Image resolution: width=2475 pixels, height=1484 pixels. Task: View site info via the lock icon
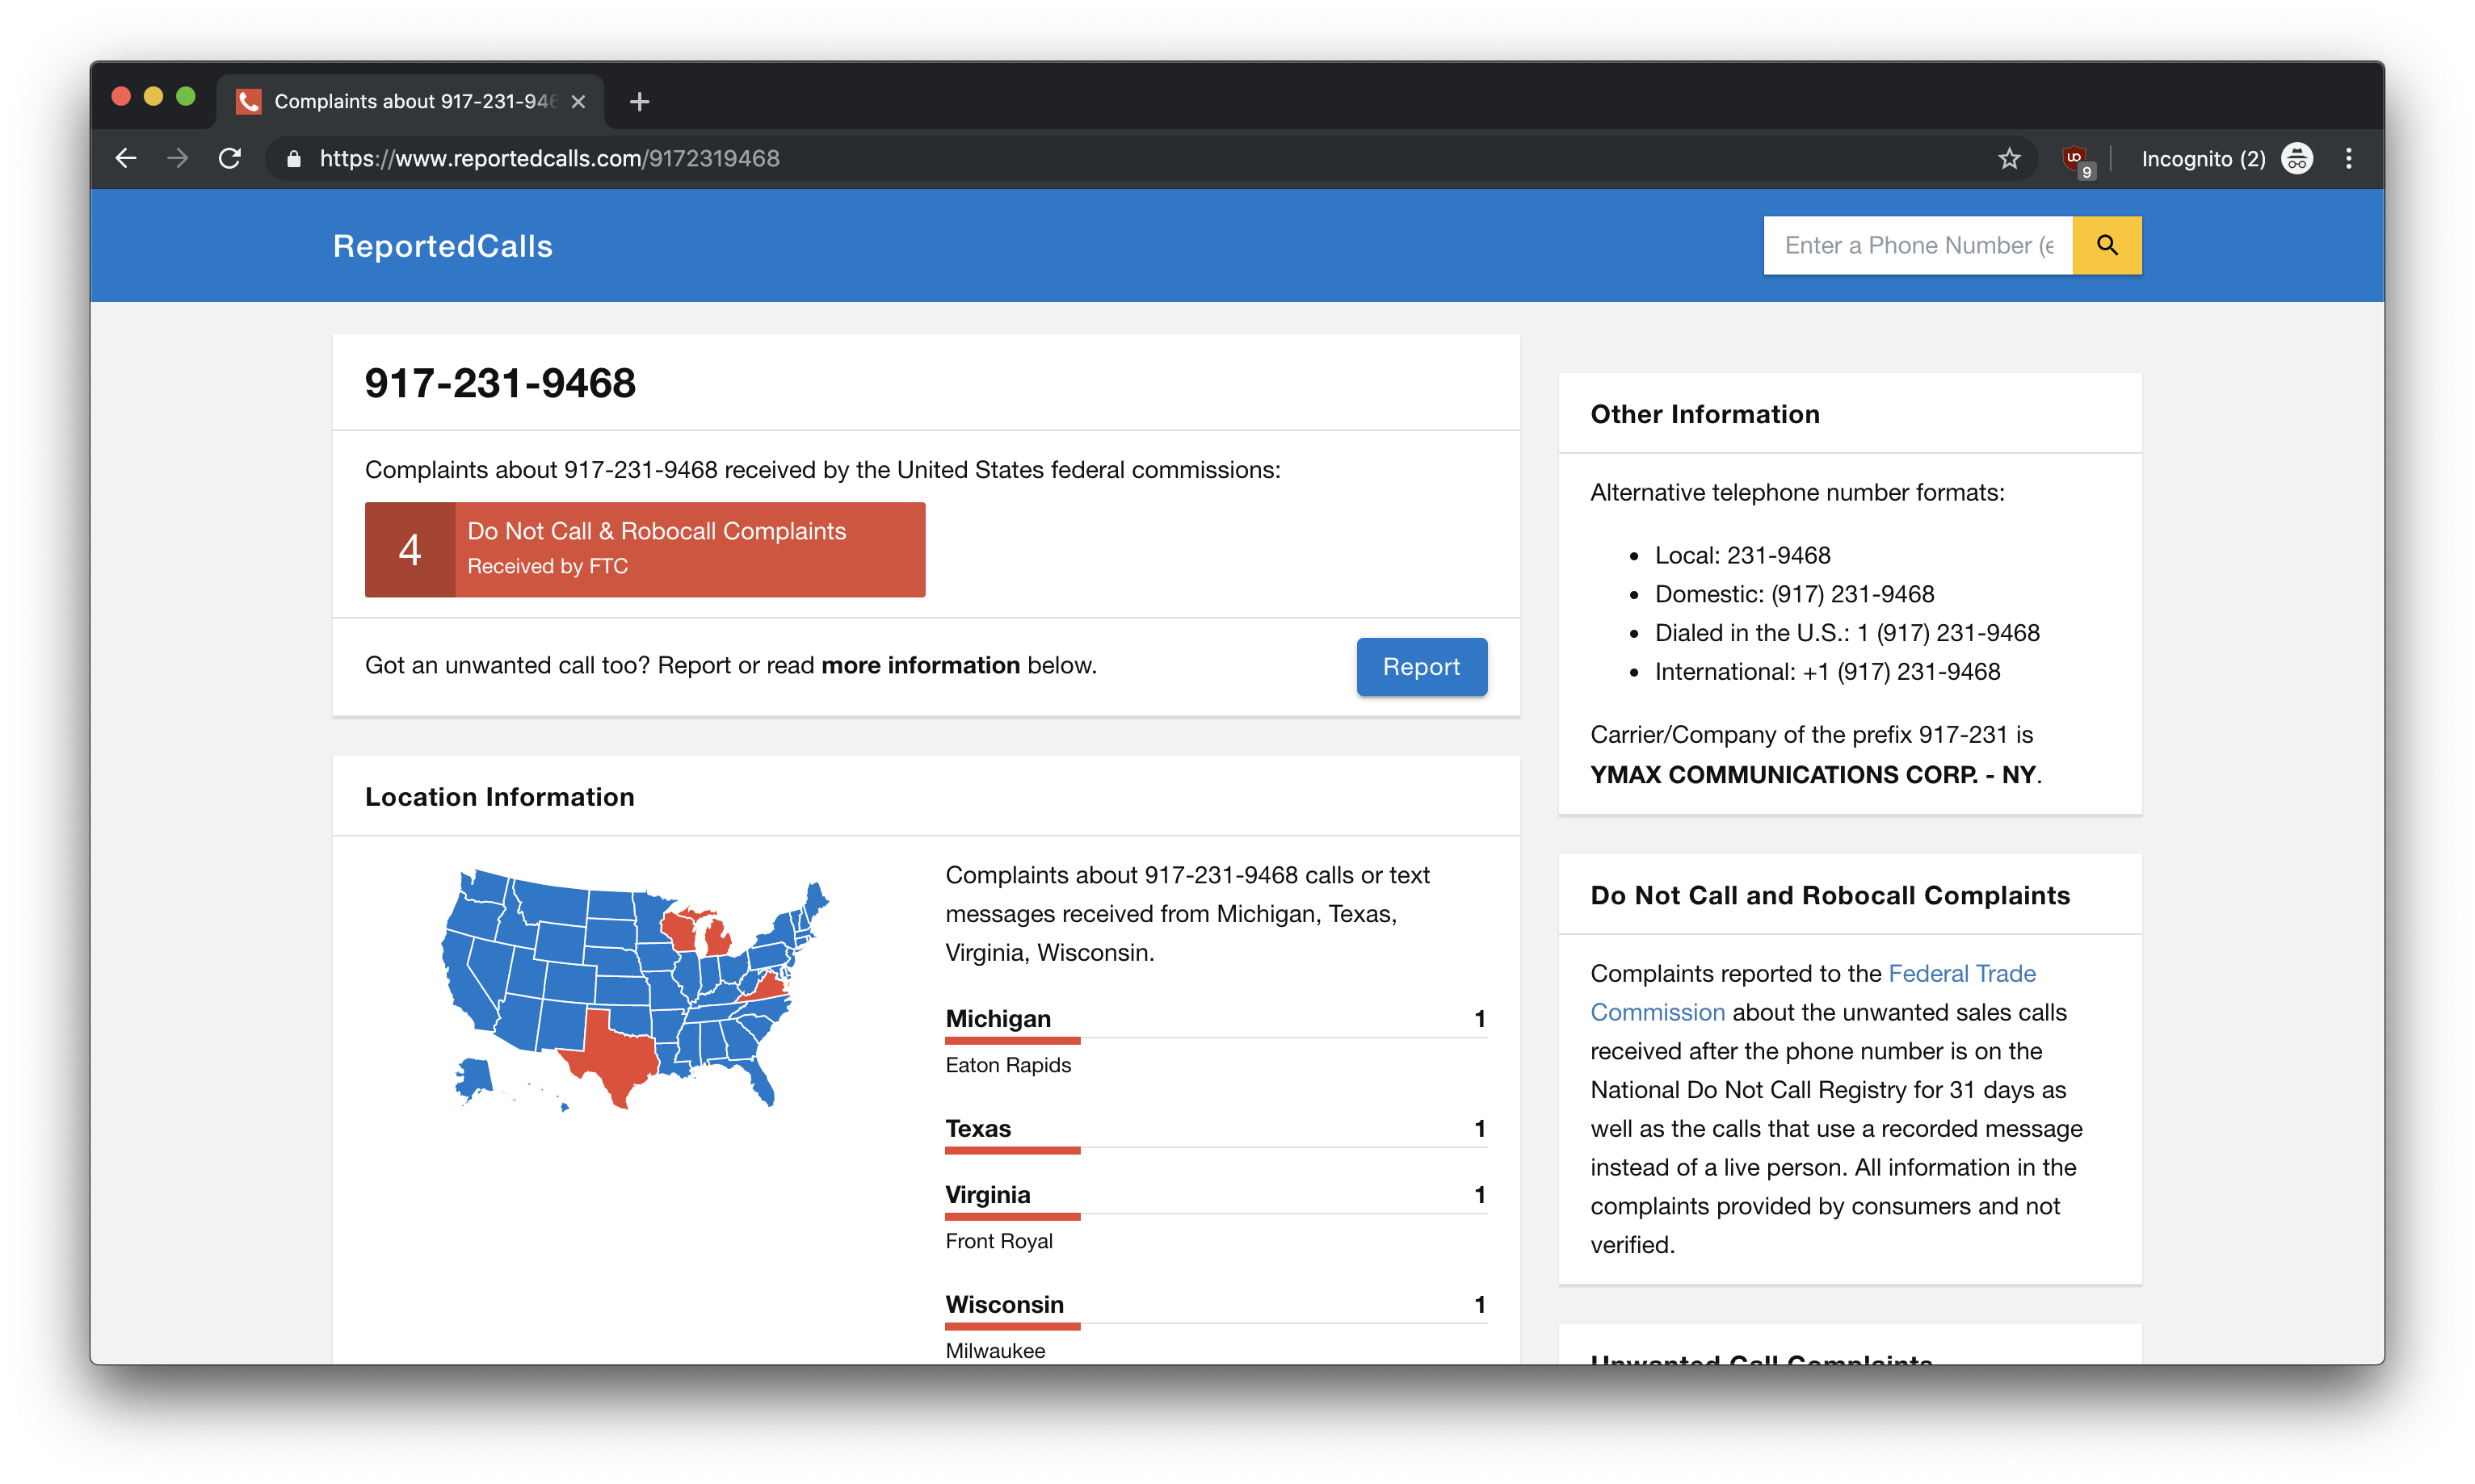[293, 158]
